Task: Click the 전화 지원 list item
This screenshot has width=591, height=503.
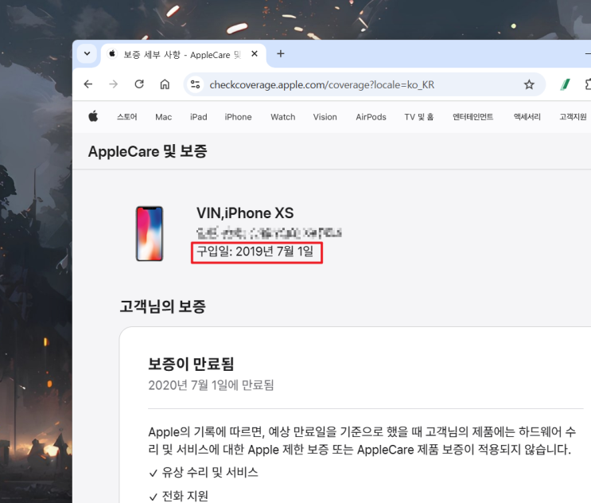Action: (185, 496)
